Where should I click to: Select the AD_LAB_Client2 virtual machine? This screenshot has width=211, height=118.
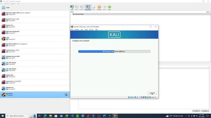35,70
